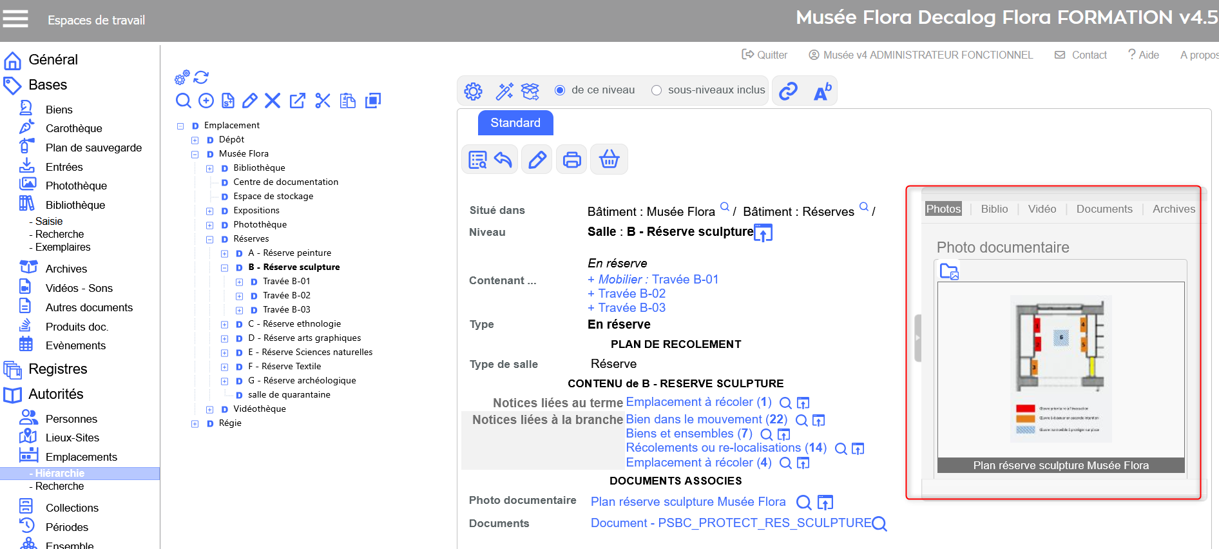The width and height of the screenshot is (1219, 549).
Task: Click the magnifier search icon in tree toolbar
Action: pyautogui.click(x=184, y=101)
